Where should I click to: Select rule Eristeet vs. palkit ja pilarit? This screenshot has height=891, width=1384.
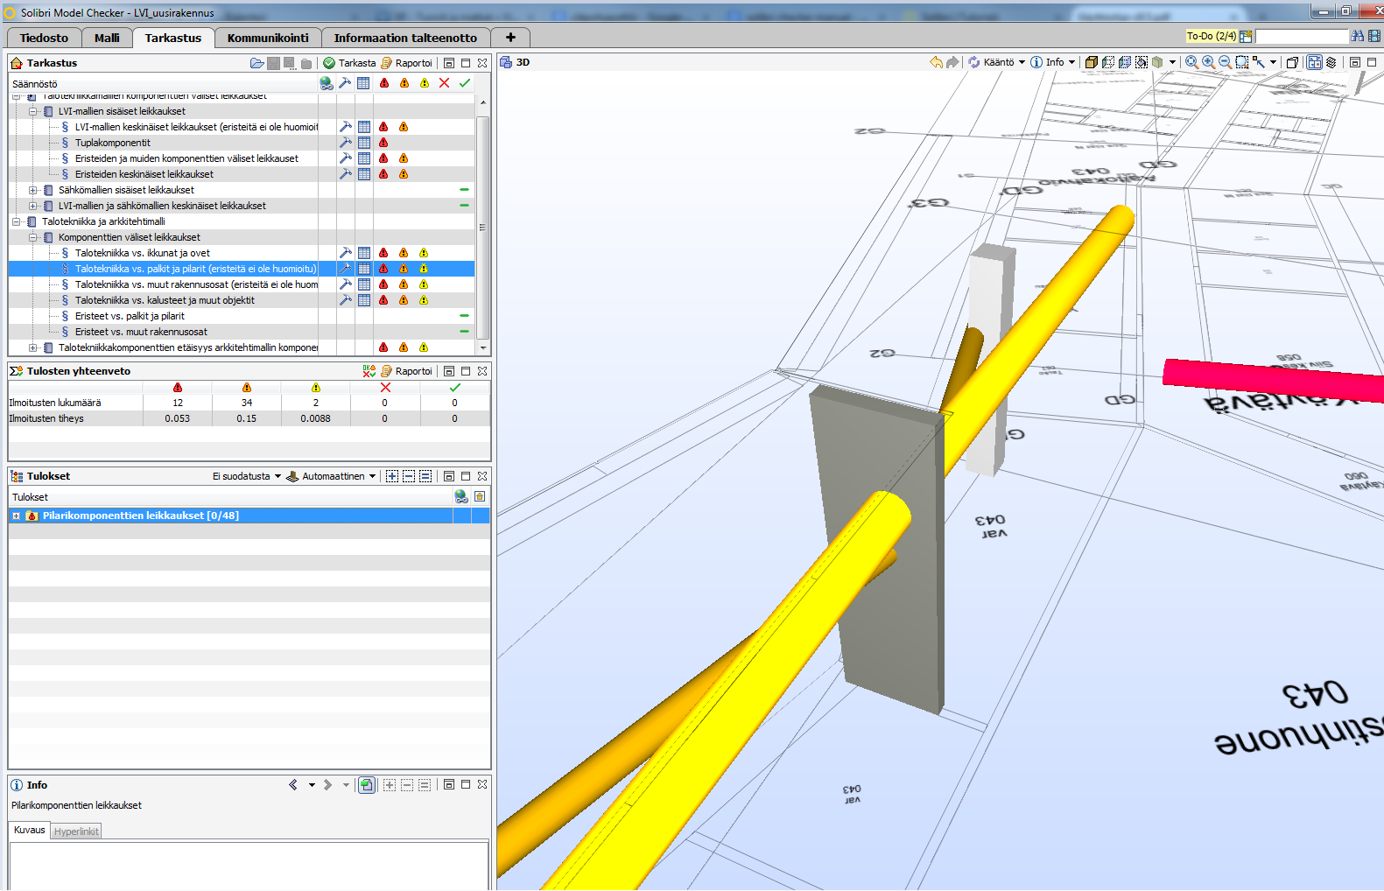pyautogui.click(x=130, y=316)
